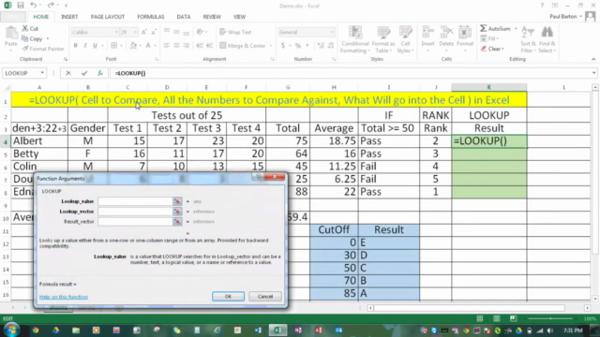Screen dimensions: 600x337
Task: Open Format as Table gallery
Action: (383, 39)
